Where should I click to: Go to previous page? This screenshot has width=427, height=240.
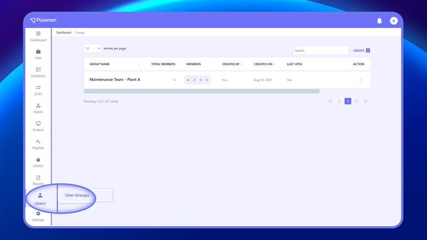tap(339, 101)
